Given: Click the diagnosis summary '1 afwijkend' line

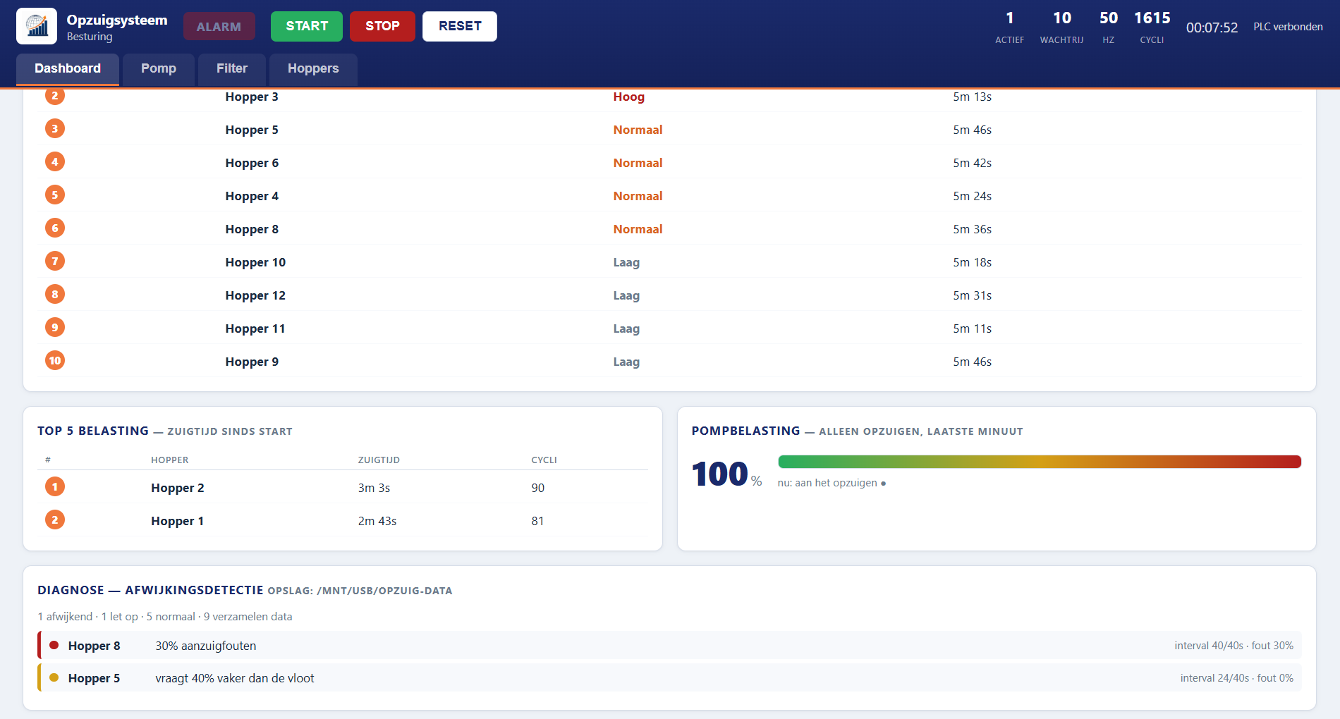Looking at the screenshot, I should click(165, 616).
